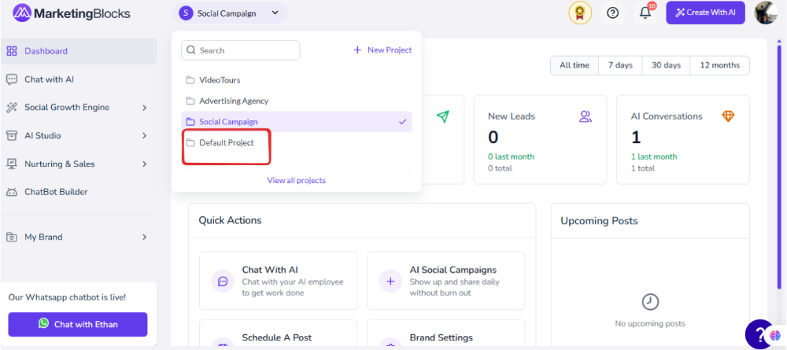Click the AI Conversations diamond icon
The image size is (787, 350).
coord(728,116)
